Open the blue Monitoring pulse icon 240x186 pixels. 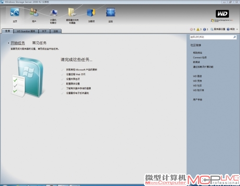[110, 12]
